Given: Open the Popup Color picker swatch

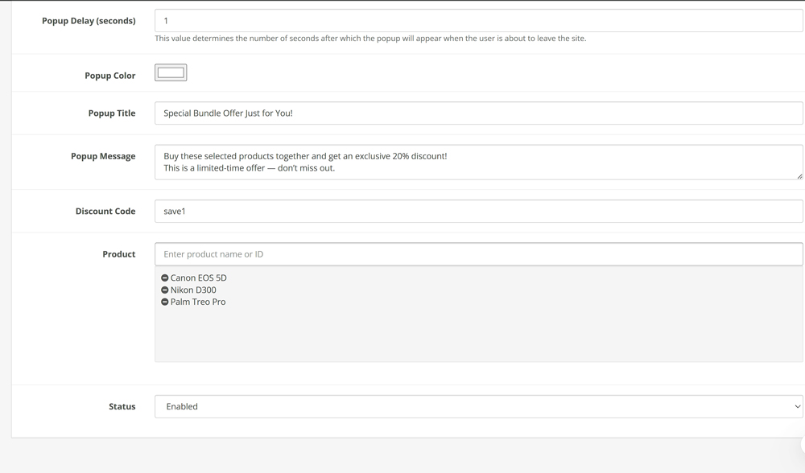Looking at the screenshot, I should click(x=171, y=73).
